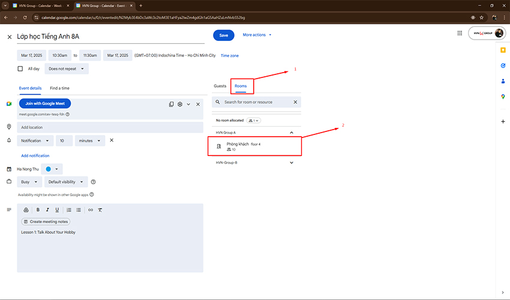Switch to the Guests tab
The image size is (510, 300).
click(x=220, y=86)
